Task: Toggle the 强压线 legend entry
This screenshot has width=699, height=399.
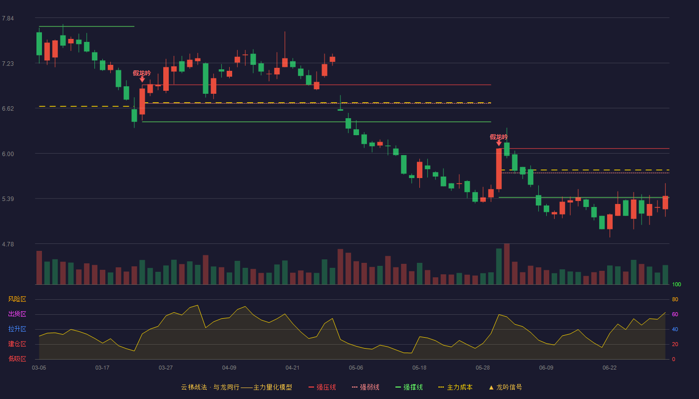Action: tap(322, 387)
